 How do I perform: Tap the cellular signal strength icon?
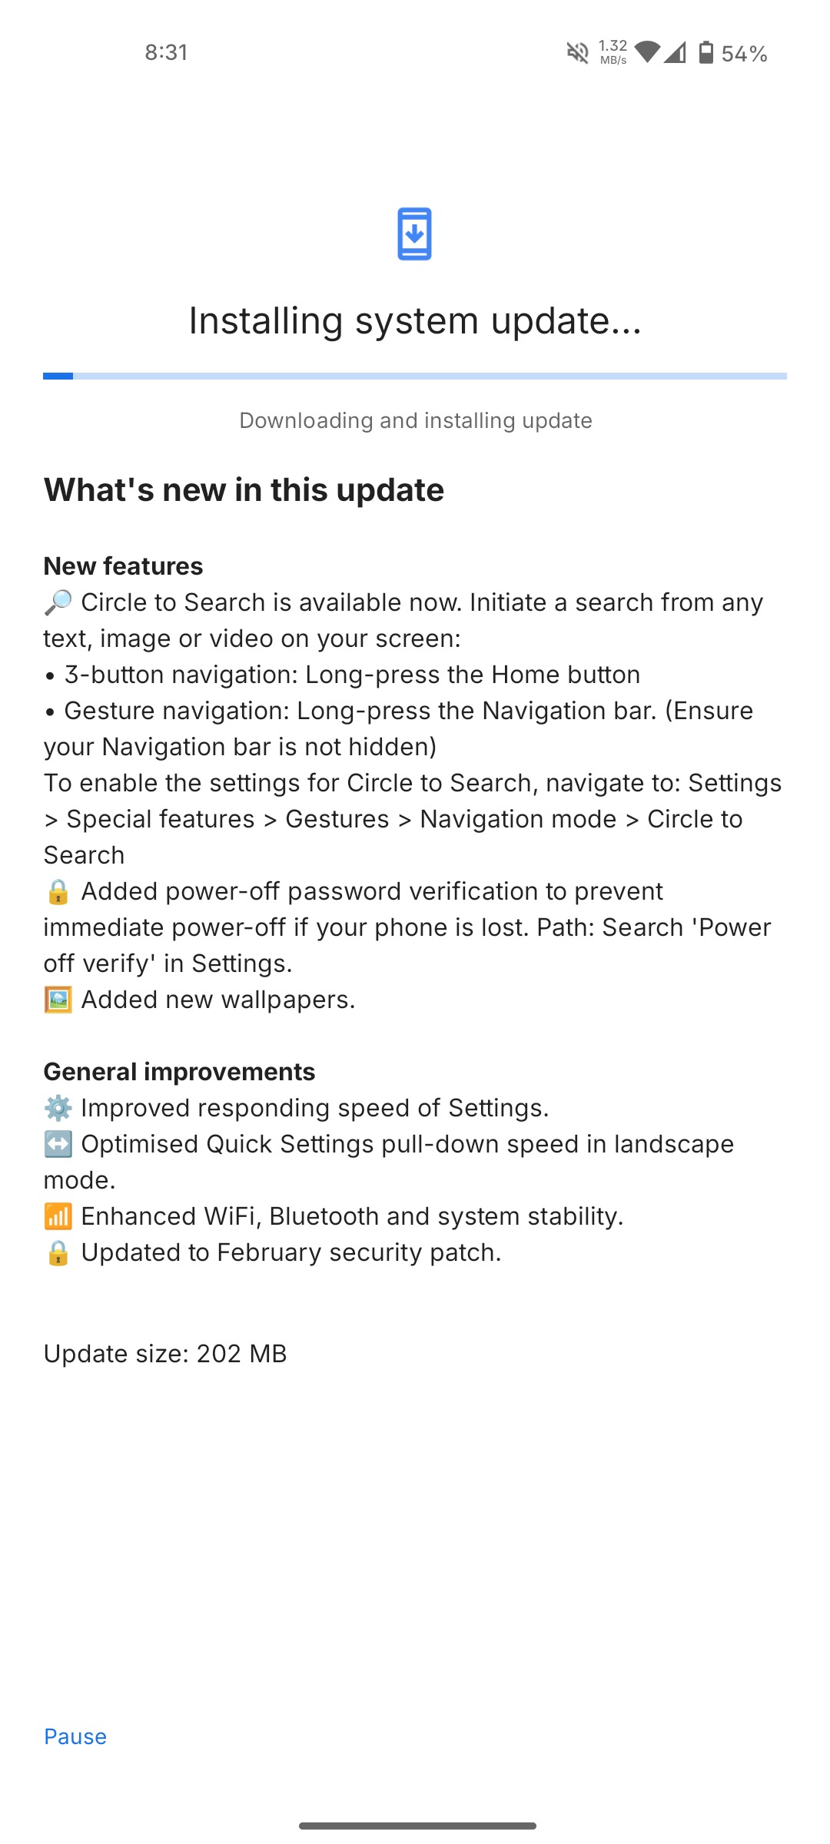(675, 52)
